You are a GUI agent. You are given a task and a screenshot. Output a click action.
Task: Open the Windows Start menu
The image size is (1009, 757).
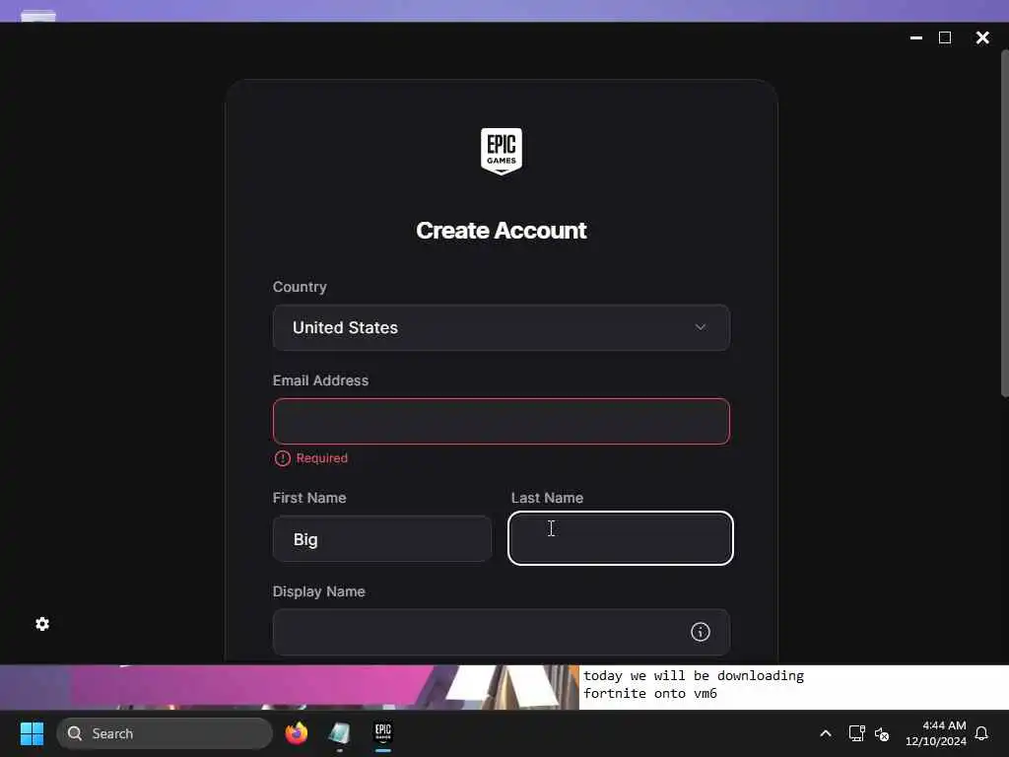pos(32,733)
